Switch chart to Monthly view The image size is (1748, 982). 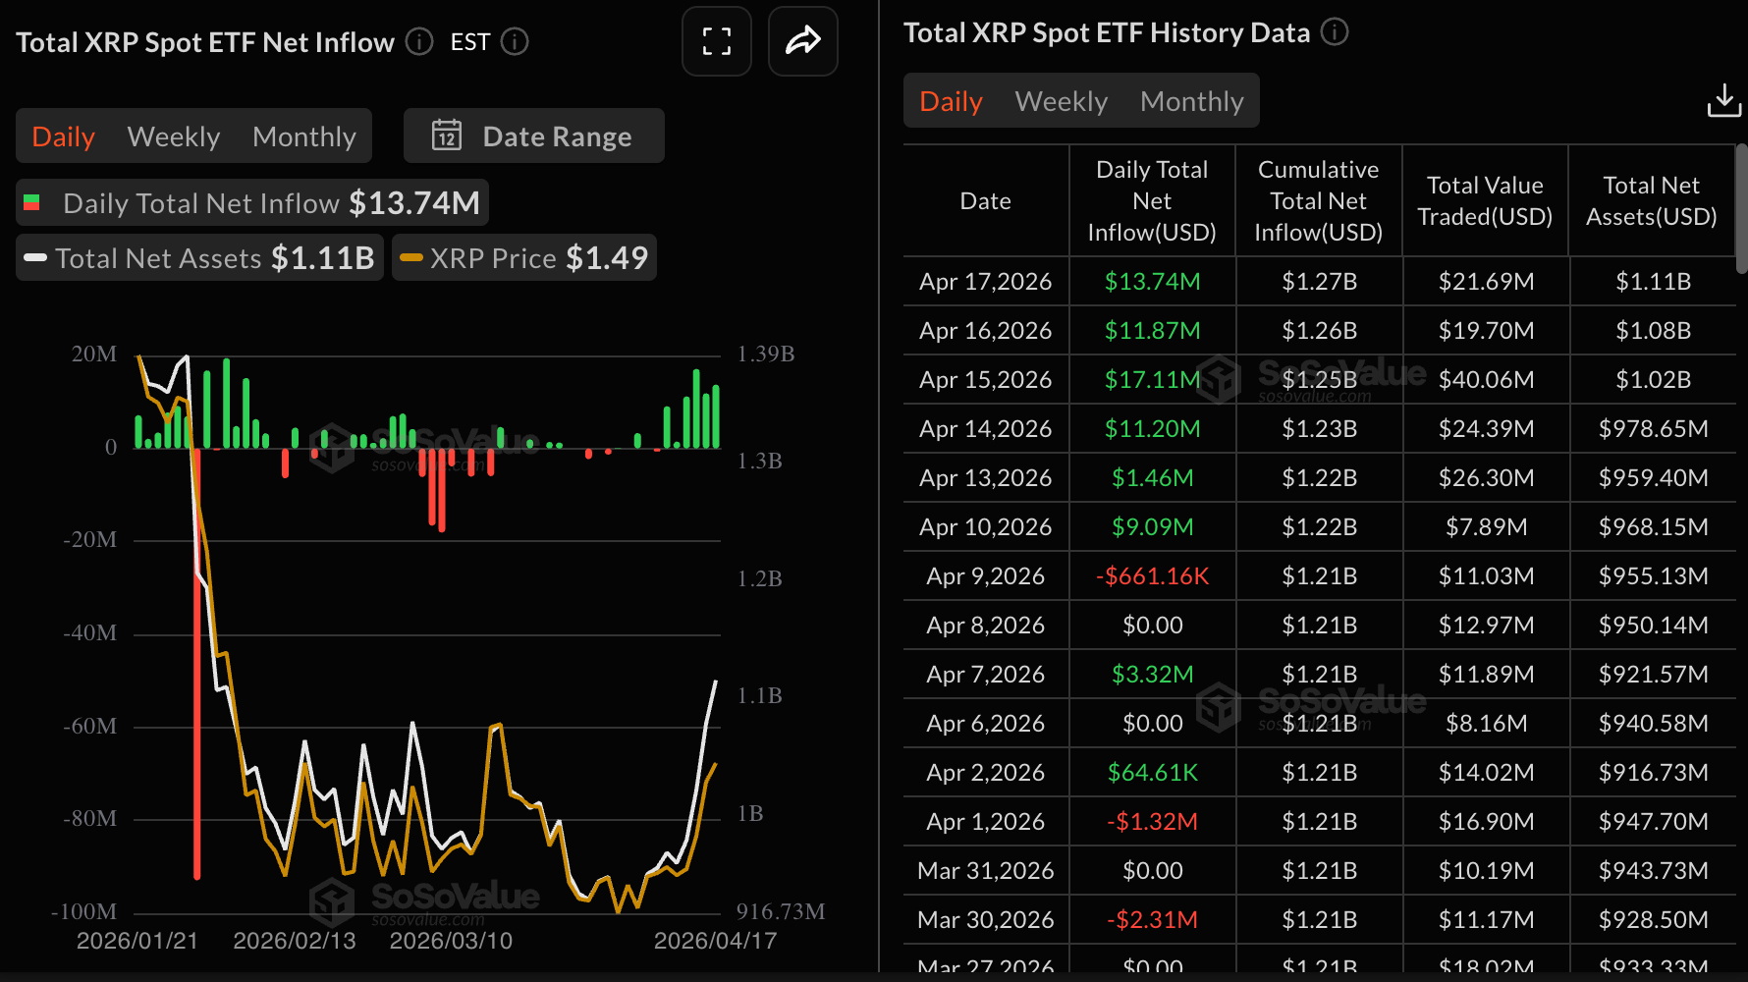(303, 136)
